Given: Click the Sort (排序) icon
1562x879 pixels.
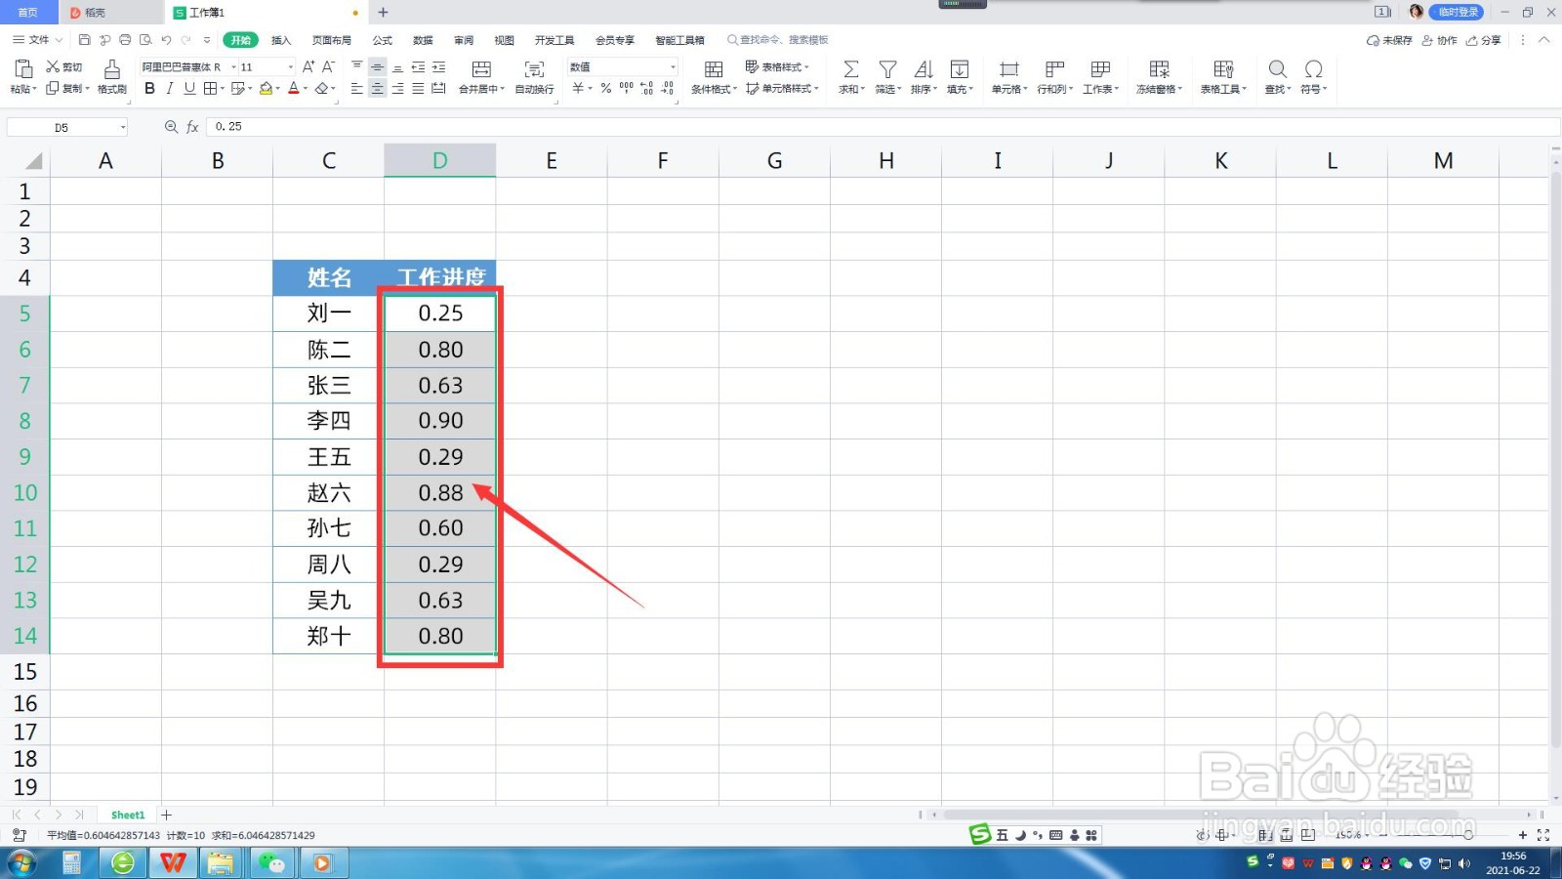Looking at the screenshot, I should click(x=923, y=69).
